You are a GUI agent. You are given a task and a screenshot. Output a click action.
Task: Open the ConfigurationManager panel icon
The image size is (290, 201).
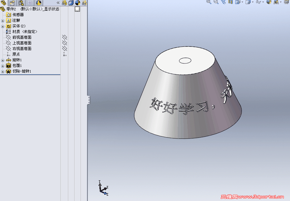[x=20, y=3]
